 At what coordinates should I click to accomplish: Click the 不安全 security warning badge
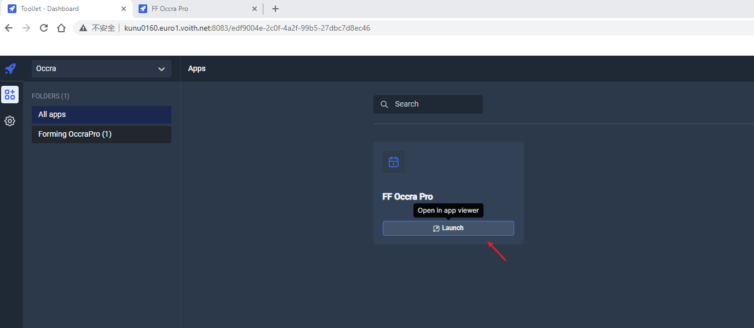tap(102, 27)
